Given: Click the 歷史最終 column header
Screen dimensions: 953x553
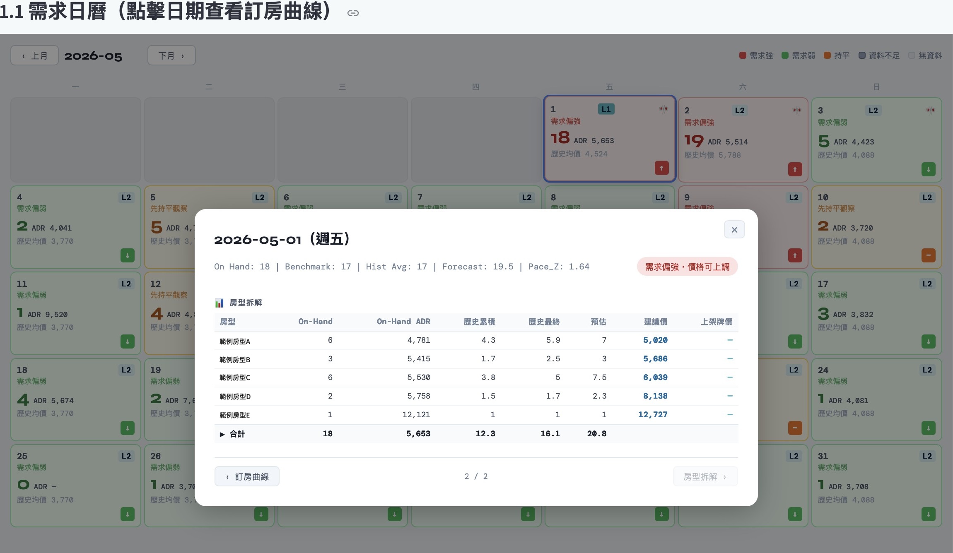Looking at the screenshot, I should [x=544, y=322].
